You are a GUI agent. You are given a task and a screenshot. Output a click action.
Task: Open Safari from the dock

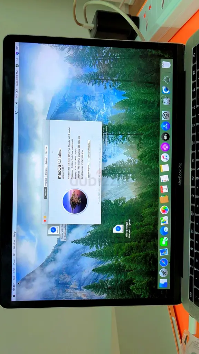(x=163, y=262)
